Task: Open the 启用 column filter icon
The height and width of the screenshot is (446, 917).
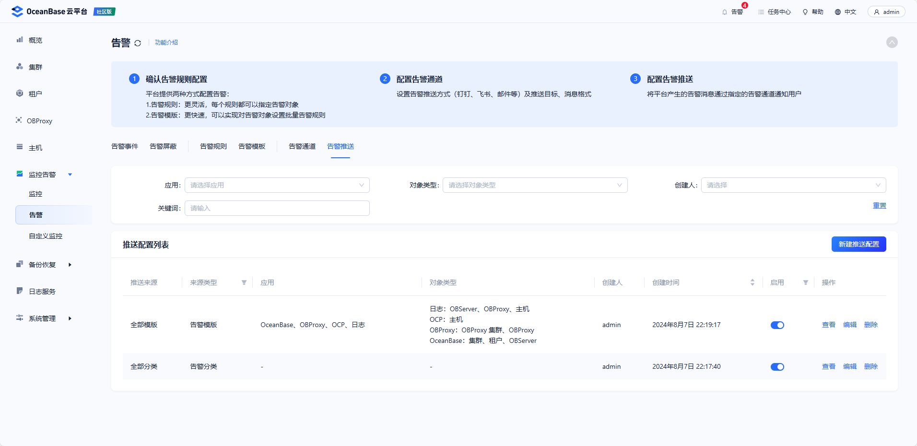Action: 806,282
